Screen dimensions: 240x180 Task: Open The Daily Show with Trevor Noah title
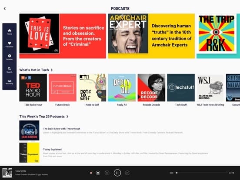tap(62, 129)
